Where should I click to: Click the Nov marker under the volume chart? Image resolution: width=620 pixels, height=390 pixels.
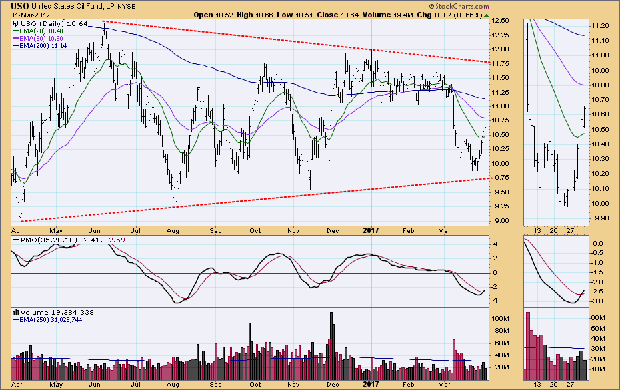coord(293,385)
